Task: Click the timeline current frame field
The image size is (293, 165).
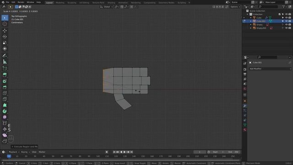Action: pos(200,152)
